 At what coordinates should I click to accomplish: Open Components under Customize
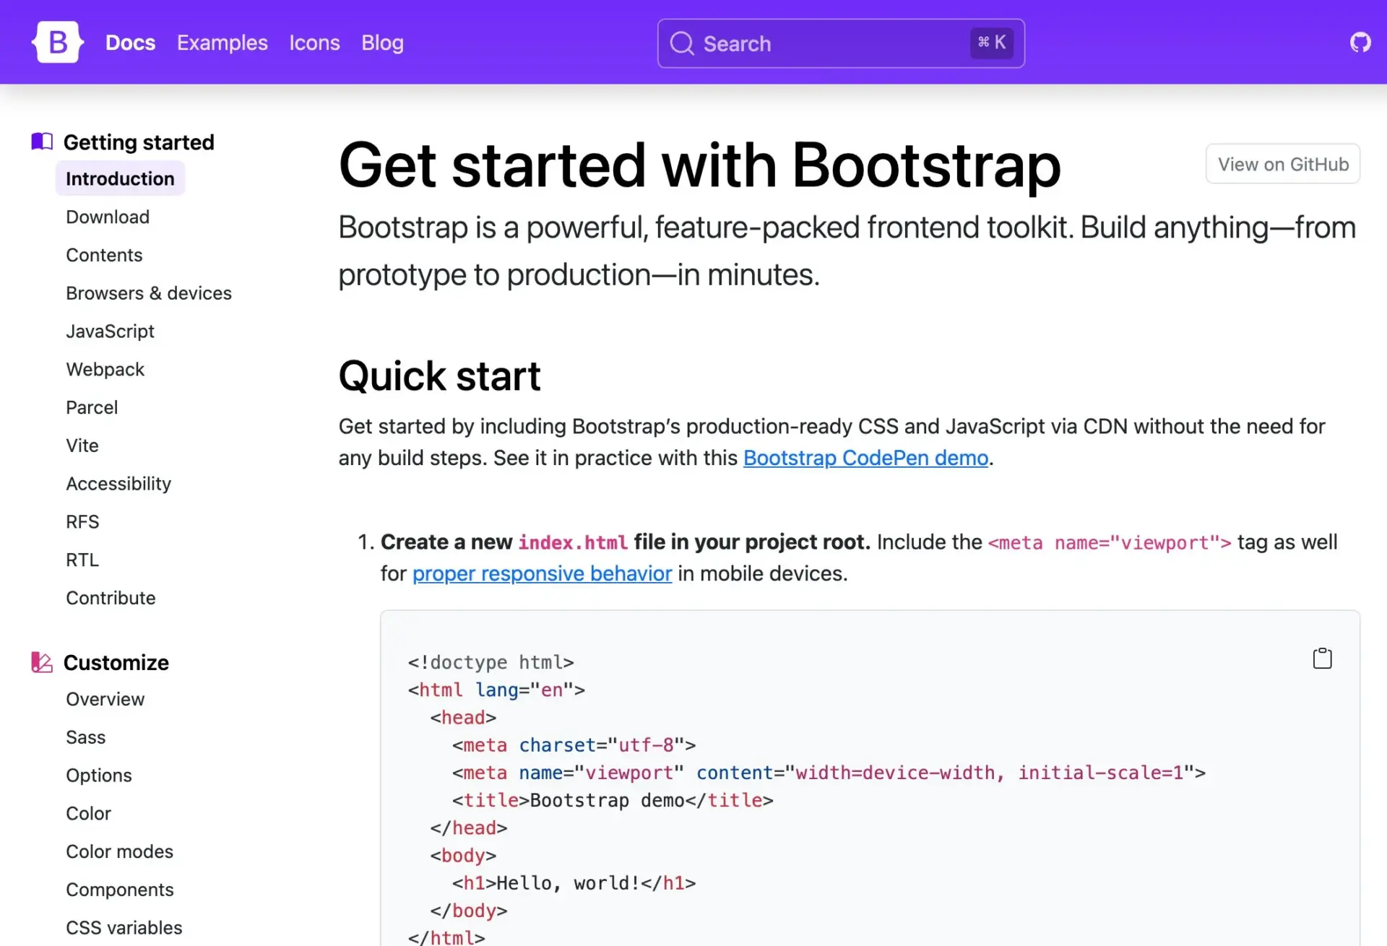point(120,890)
